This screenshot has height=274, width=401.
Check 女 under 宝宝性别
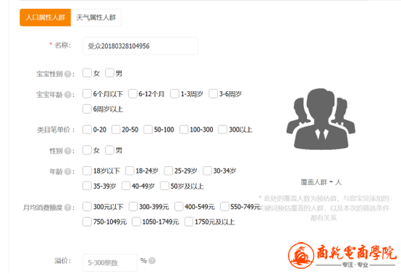tap(87, 73)
